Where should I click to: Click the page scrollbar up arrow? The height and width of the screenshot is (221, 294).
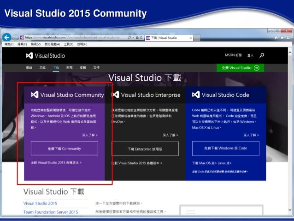click(290, 52)
